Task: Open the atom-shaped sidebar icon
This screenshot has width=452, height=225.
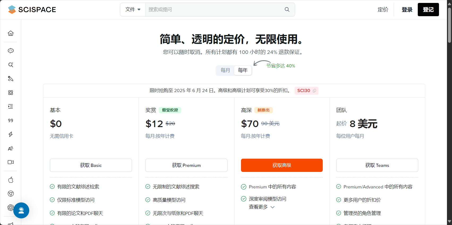Action: click(x=11, y=93)
